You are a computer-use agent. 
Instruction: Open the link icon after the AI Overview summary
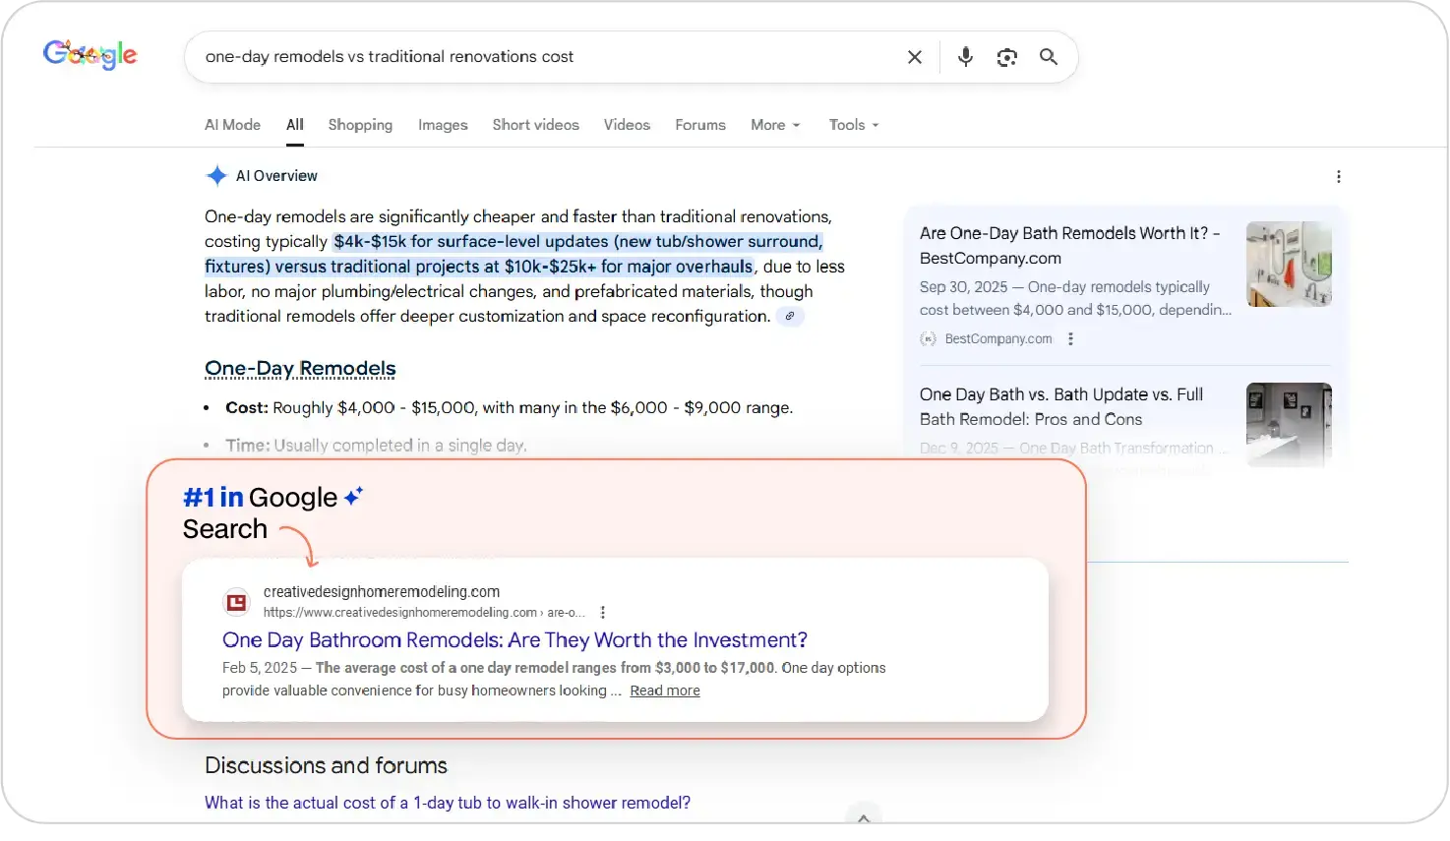point(790,315)
